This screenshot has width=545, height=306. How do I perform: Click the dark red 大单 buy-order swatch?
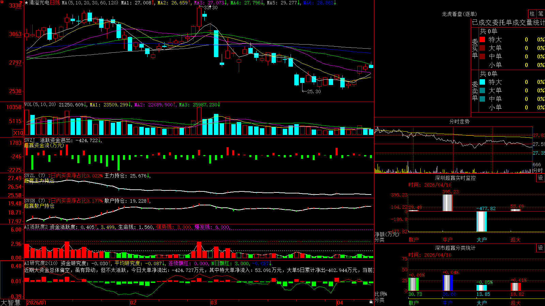482,48
